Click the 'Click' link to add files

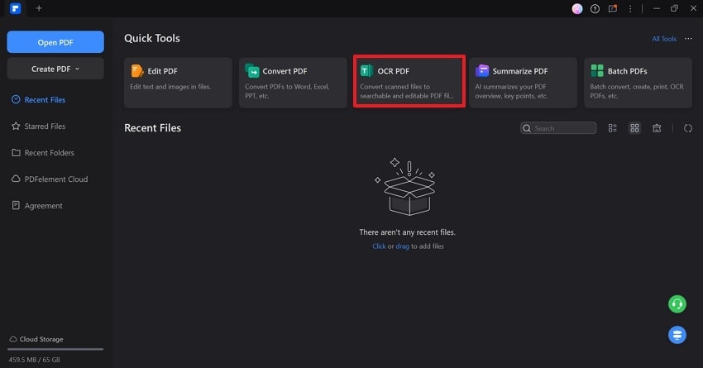point(379,246)
